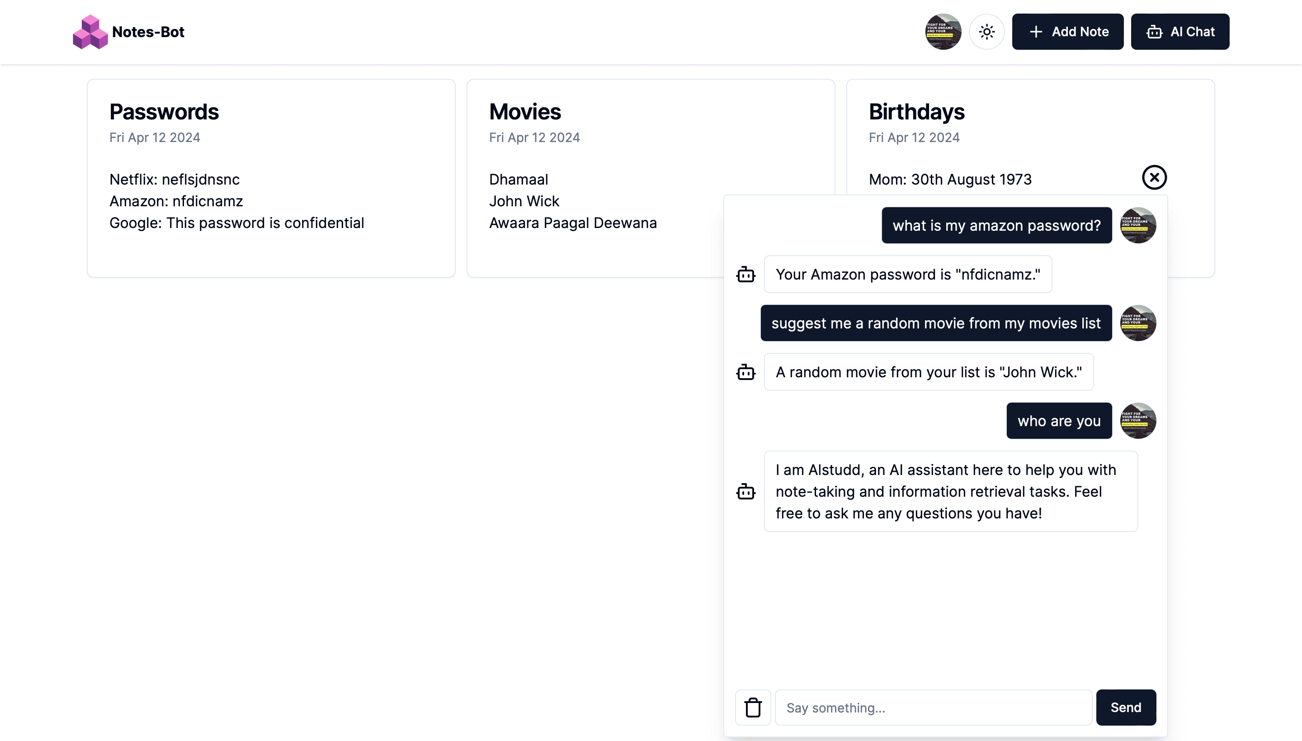Toggle the AI Chat panel open or closed

(1180, 32)
